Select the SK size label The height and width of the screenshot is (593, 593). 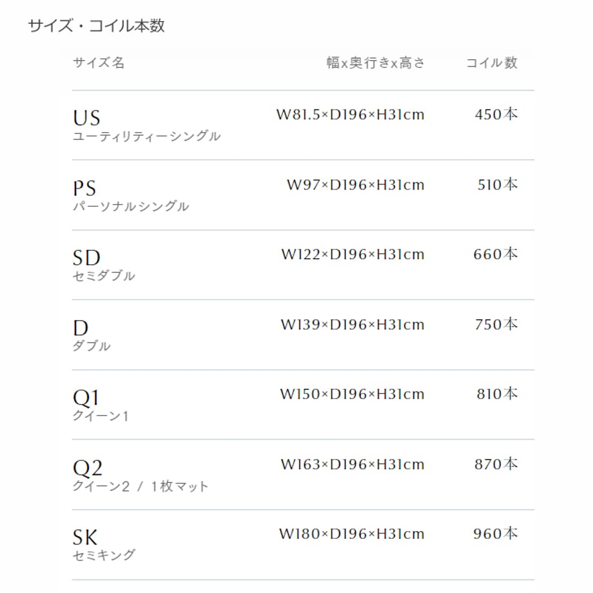pyautogui.click(x=85, y=538)
